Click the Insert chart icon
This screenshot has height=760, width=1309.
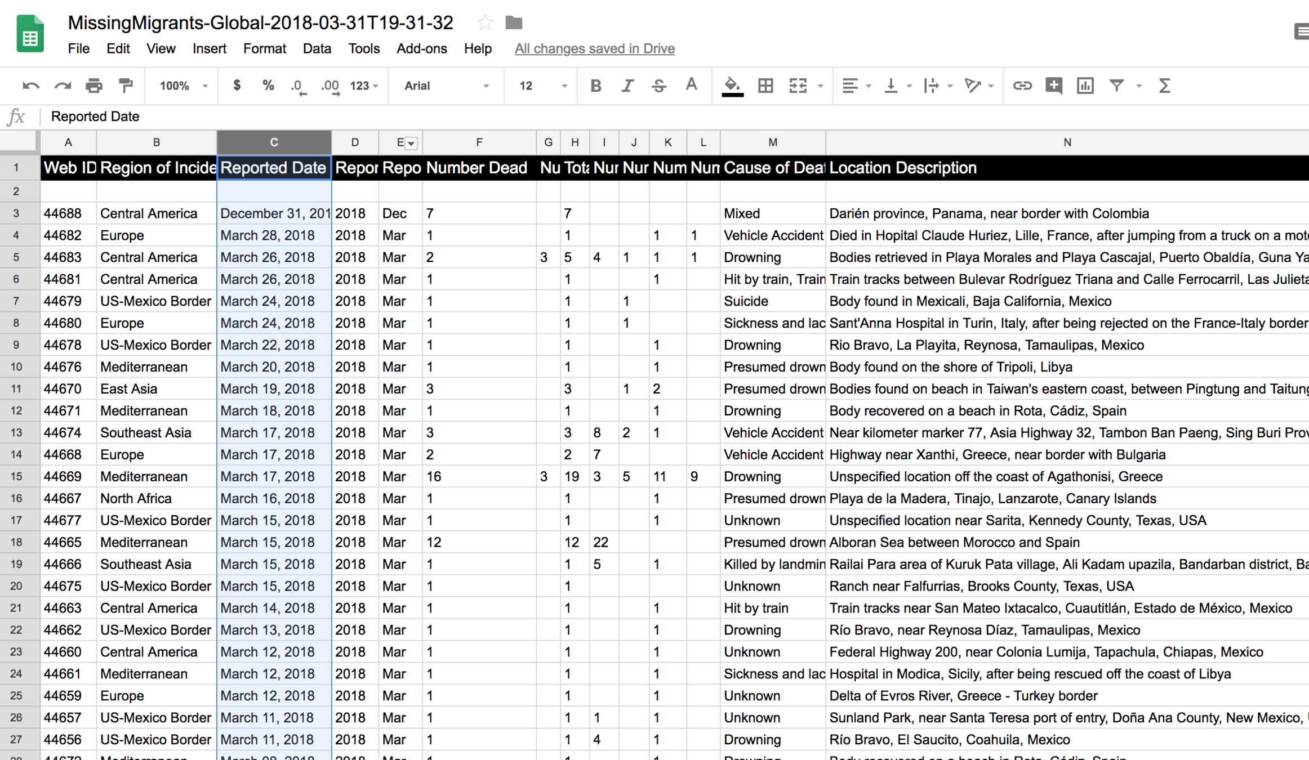[x=1085, y=86]
